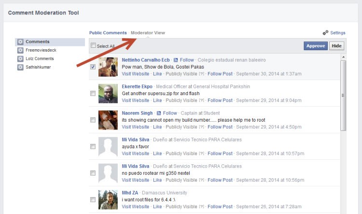Click the scroll up arrow of the comments list

click(343, 57)
